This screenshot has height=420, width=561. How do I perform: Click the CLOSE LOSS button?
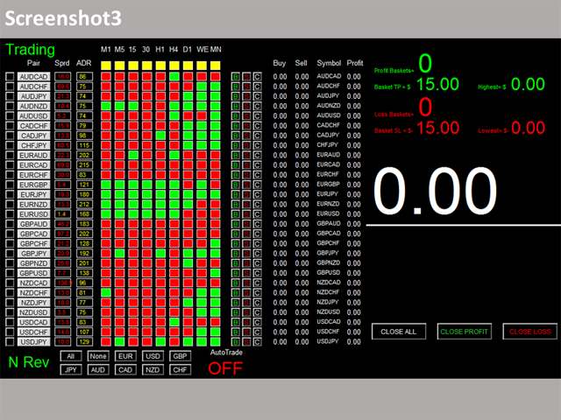click(x=529, y=332)
